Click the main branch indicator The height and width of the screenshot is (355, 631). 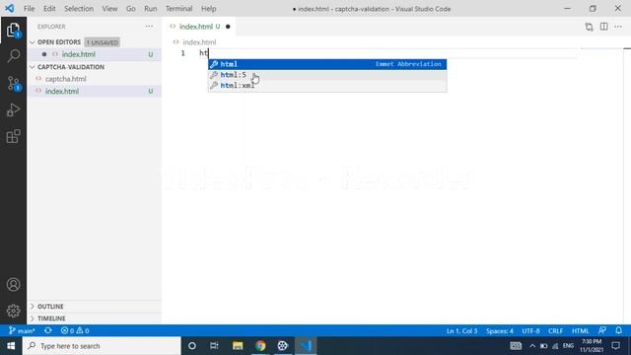(x=22, y=330)
